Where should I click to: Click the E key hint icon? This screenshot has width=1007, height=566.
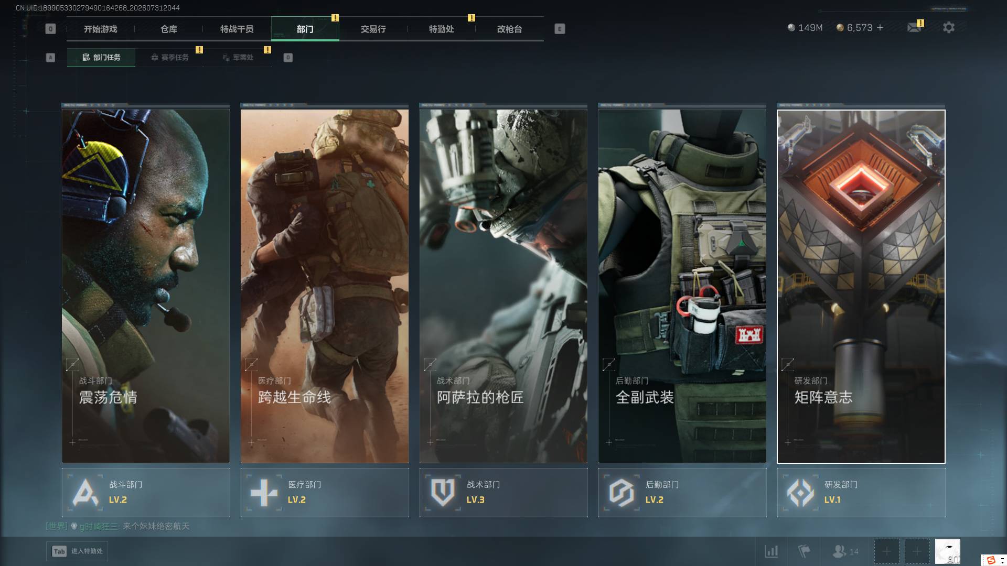coord(560,29)
